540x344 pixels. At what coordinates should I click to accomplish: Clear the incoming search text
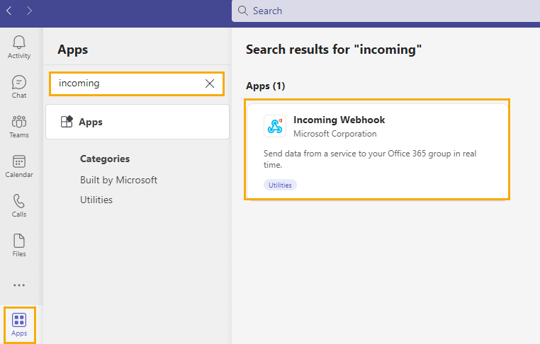210,84
